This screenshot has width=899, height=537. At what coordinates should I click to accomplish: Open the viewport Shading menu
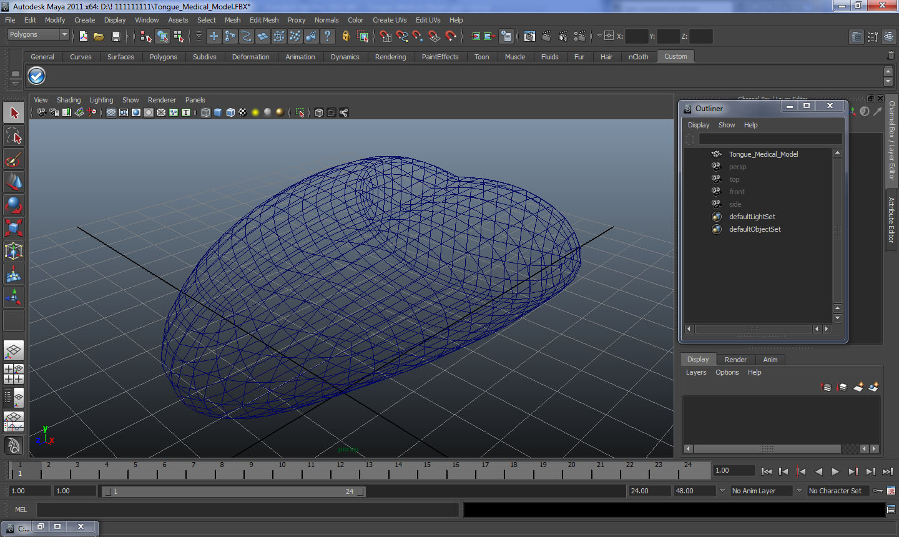[69, 100]
